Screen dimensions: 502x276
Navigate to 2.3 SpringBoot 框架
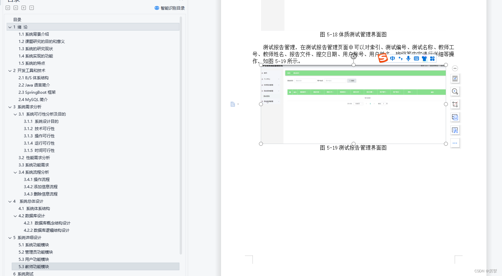37,92
